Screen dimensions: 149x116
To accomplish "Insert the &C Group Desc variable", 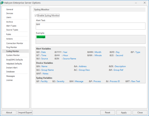I will pos(84,70).
